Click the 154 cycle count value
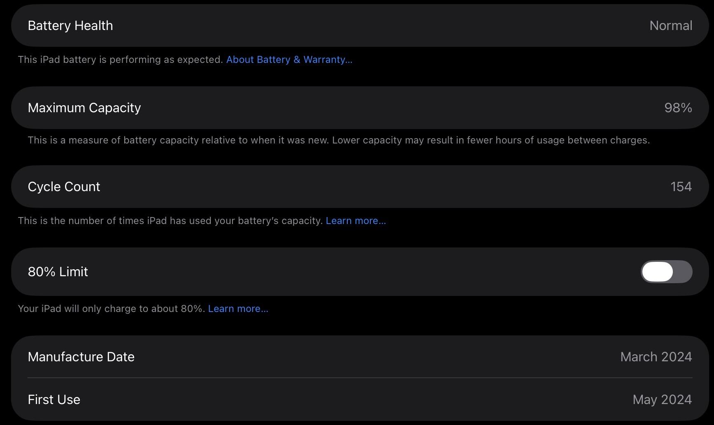Screen dimensions: 714x425 click(681, 187)
